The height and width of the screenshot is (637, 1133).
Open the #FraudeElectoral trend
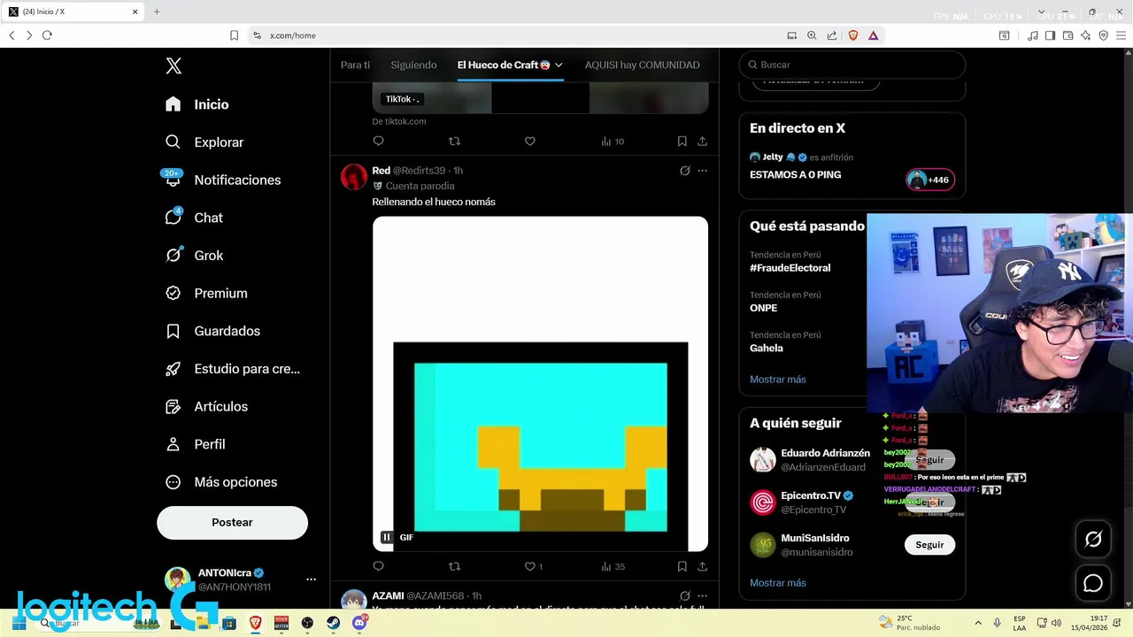pos(790,268)
